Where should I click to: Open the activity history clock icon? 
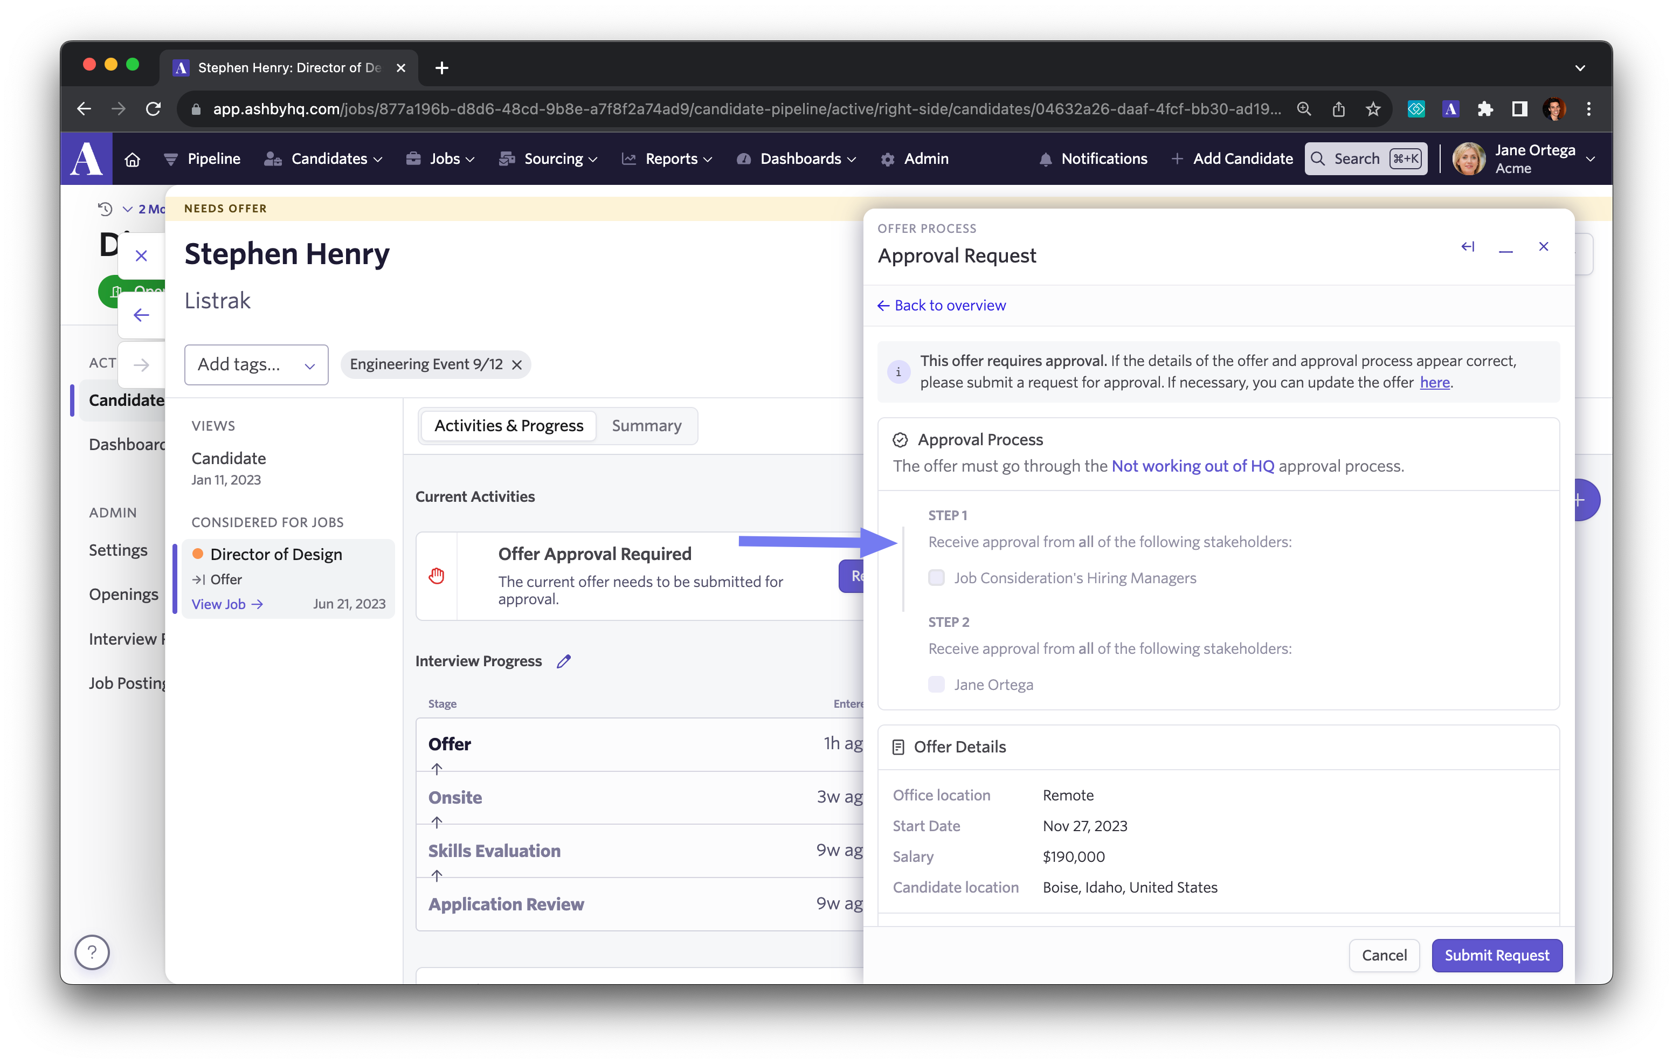coord(105,209)
